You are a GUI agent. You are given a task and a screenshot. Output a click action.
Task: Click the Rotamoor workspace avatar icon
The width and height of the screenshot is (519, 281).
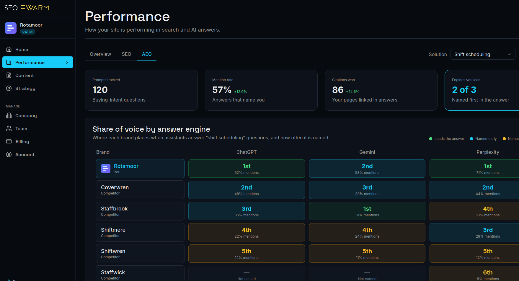(x=11, y=28)
